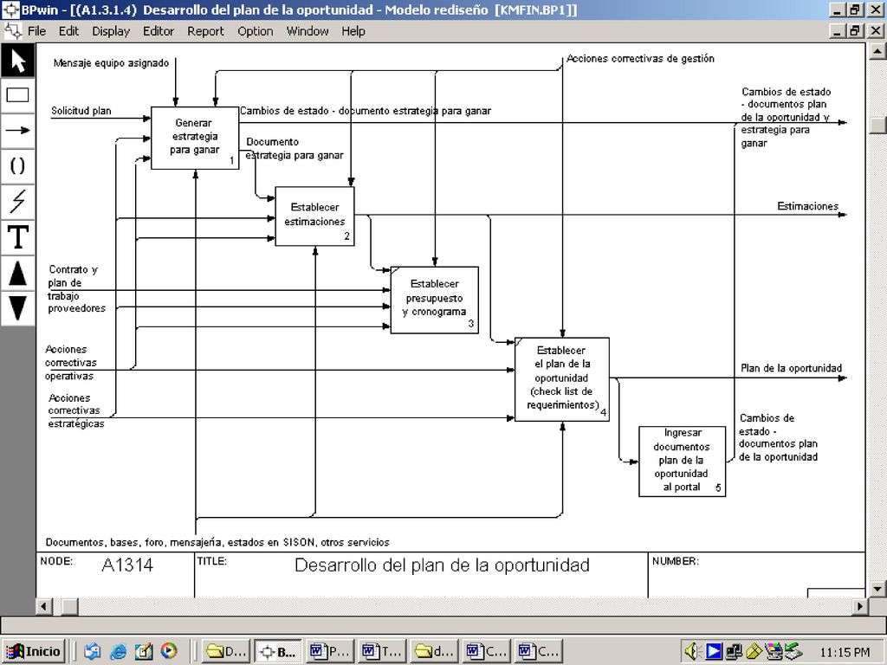
Task: Open the D... folder taskbar button
Action: coord(226,651)
